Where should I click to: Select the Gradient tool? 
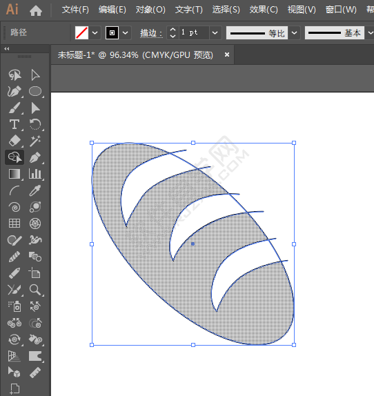[x=14, y=174]
